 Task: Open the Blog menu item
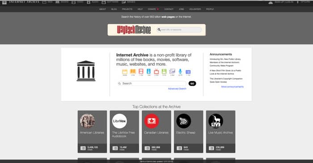pyautogui.click(x=114, y=9)
